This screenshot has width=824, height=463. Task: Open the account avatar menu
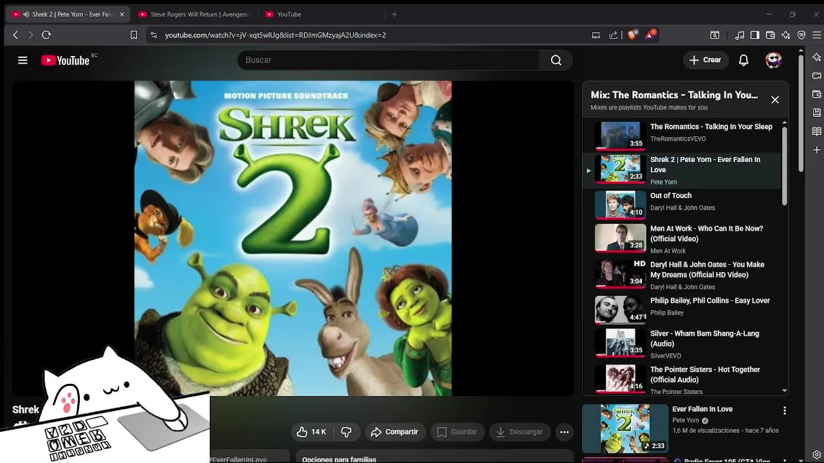pos(773,60)
